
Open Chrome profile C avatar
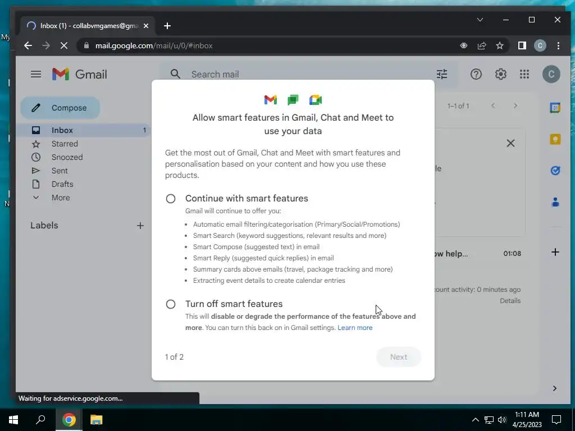tap(540, 45)
